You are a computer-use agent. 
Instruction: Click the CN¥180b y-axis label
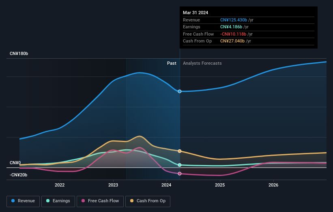(19, 53)
